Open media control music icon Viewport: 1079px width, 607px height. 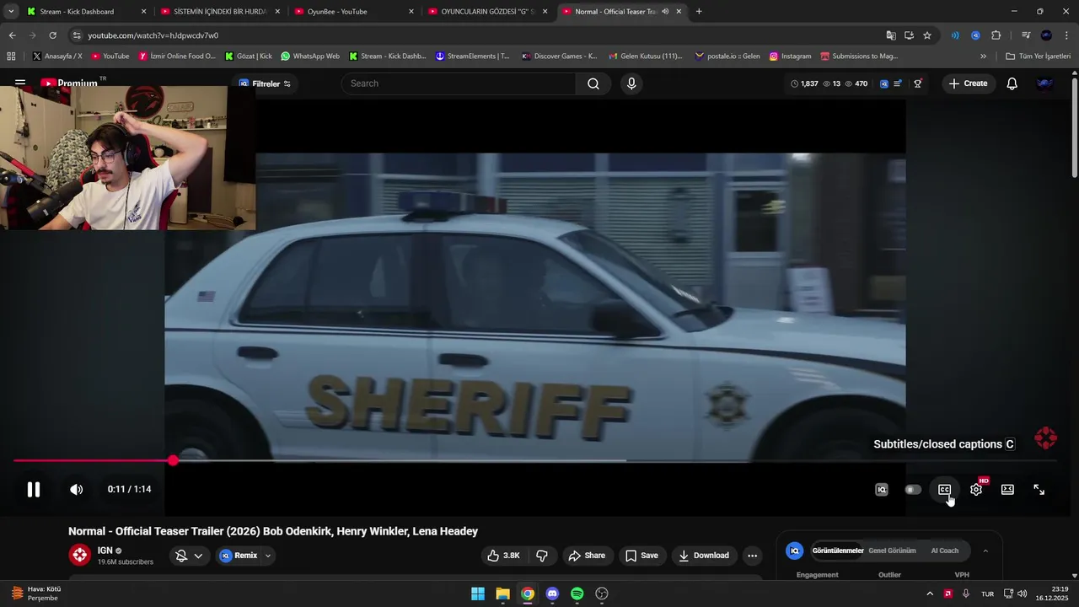point(1026,35)
